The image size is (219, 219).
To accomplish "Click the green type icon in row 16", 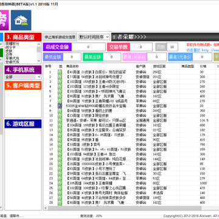I will tap(60, 145).
